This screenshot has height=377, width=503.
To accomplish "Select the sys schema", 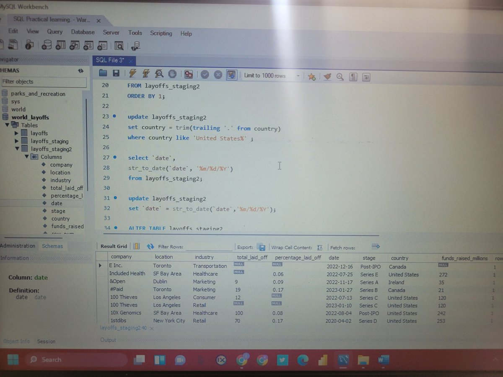I will [16, 101].
